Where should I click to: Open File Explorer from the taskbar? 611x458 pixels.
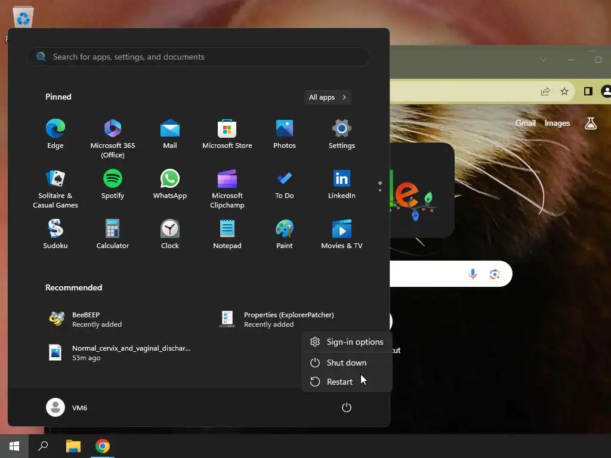pyautogui.click(x=73, y=446)
